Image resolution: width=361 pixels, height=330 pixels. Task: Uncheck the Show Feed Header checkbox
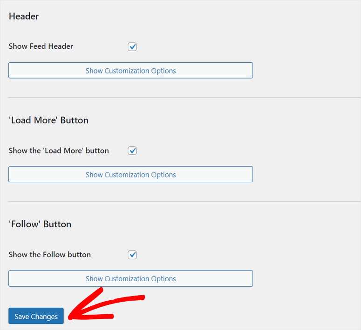(x=132, y=46)
